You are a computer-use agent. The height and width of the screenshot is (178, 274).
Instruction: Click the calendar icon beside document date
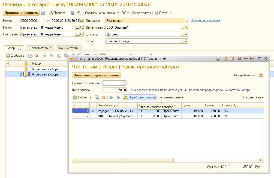pos(81,21)
